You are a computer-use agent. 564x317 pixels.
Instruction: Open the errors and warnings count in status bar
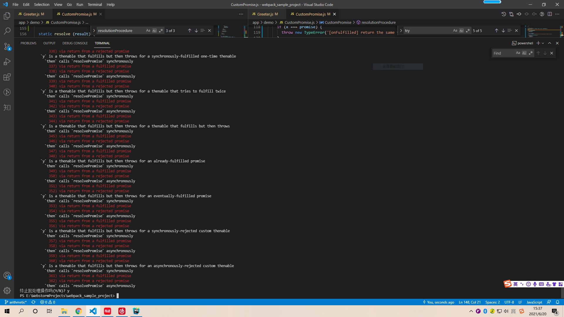click(48, 302)
